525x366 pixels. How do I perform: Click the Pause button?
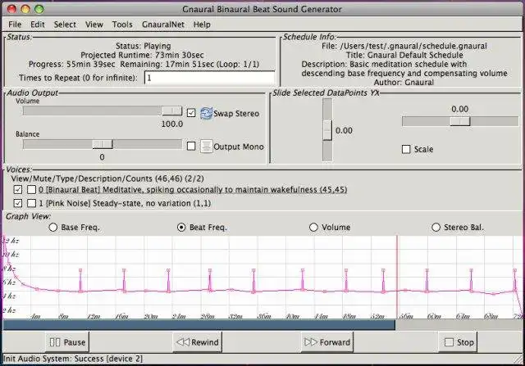click(x=67, y=342)
